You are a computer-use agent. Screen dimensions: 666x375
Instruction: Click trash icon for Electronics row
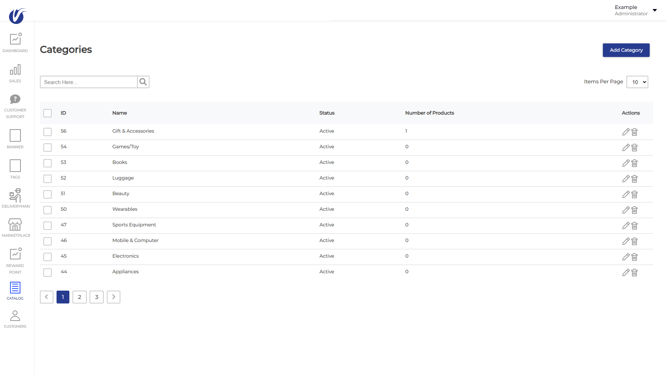634,257
